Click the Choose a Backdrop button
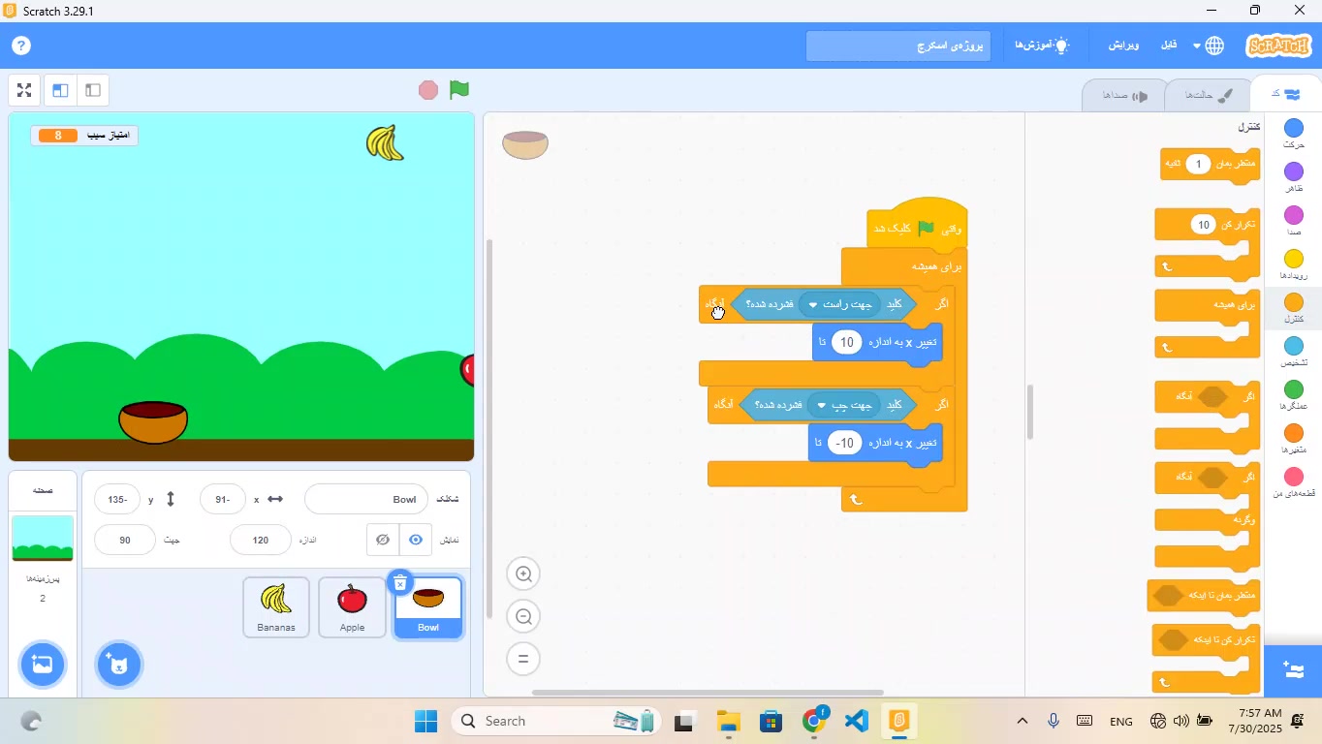This screenshot has width=1322, height=744. [x=43, y=665]
